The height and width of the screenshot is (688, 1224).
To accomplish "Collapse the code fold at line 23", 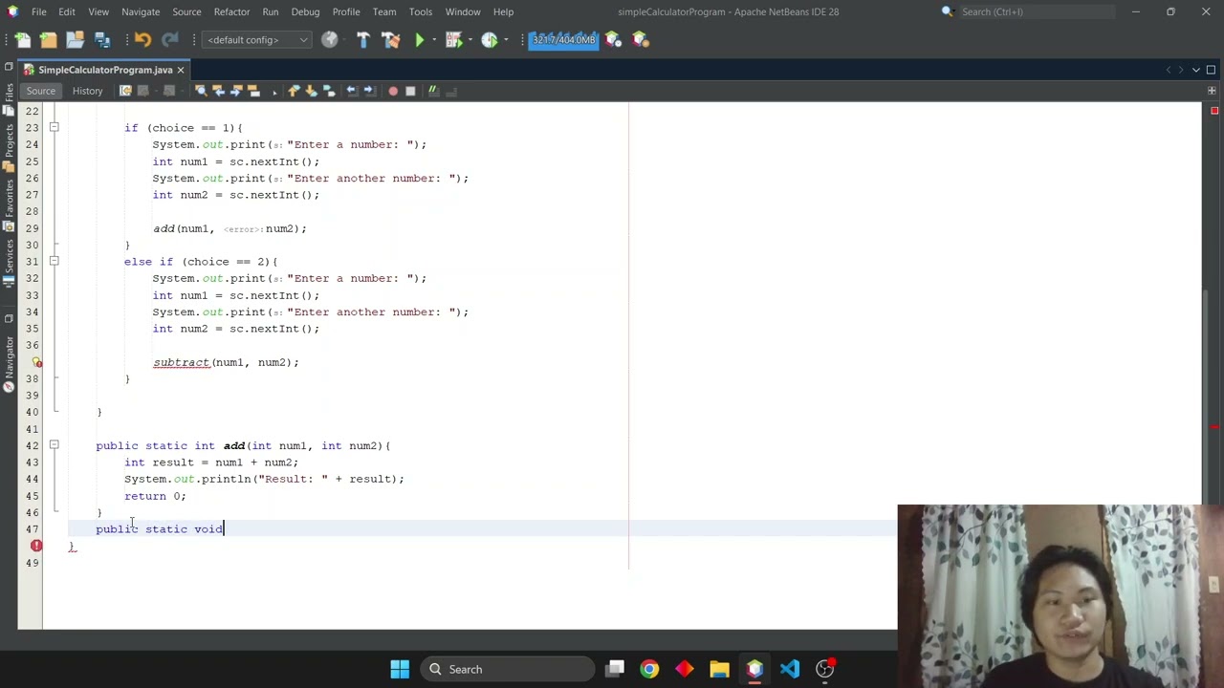I will pos(54,127).
